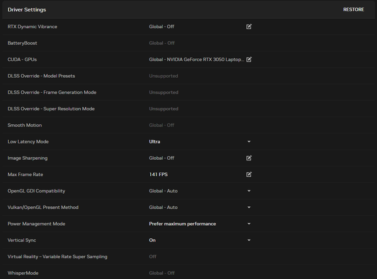This screenshot has width=377, height=279.
Task: Expand the Low Latency Mode dropdown arrow
Action: 249,142
